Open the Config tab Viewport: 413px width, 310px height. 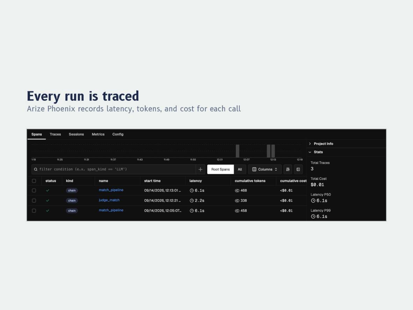coord(118,134)
